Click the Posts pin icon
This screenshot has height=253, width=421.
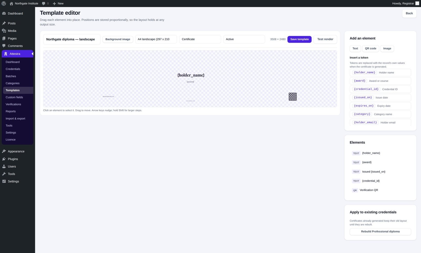(x=4, y=23)
